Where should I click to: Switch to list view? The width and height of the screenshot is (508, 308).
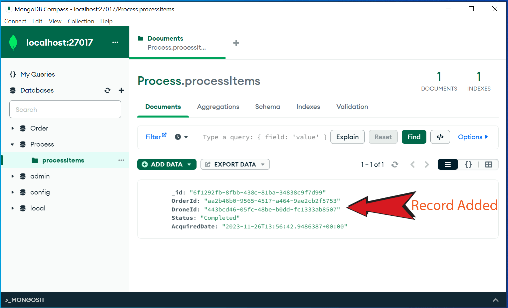coord(448,164)
